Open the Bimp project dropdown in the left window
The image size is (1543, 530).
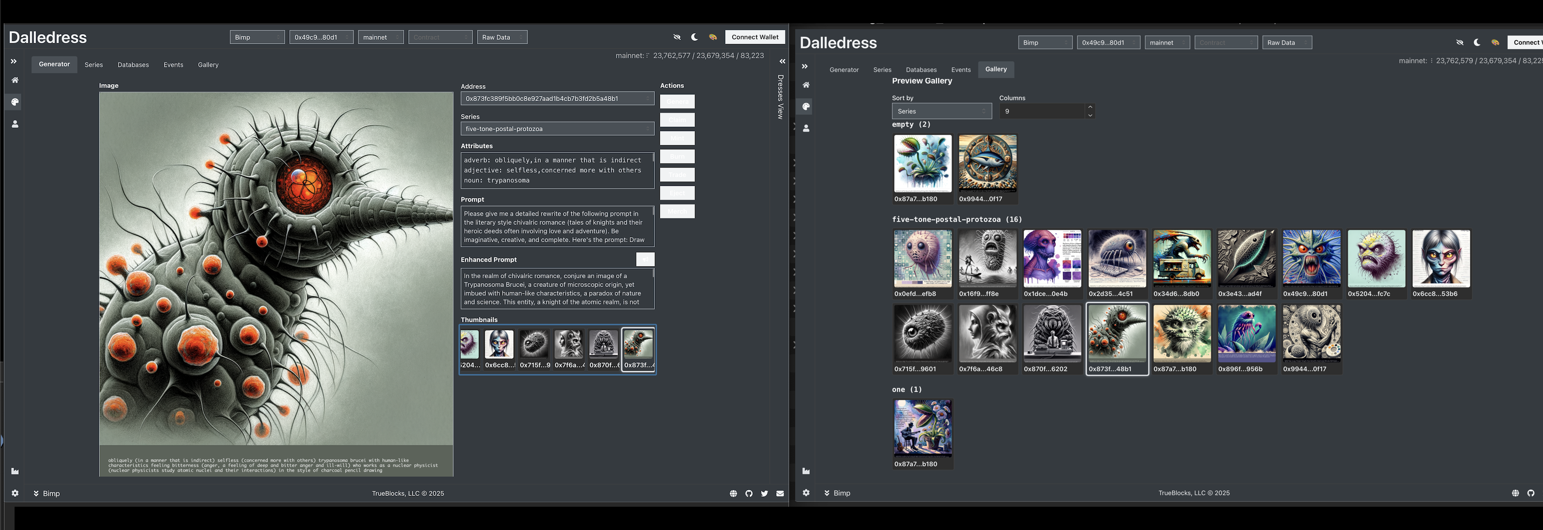(x=257, y=37)
